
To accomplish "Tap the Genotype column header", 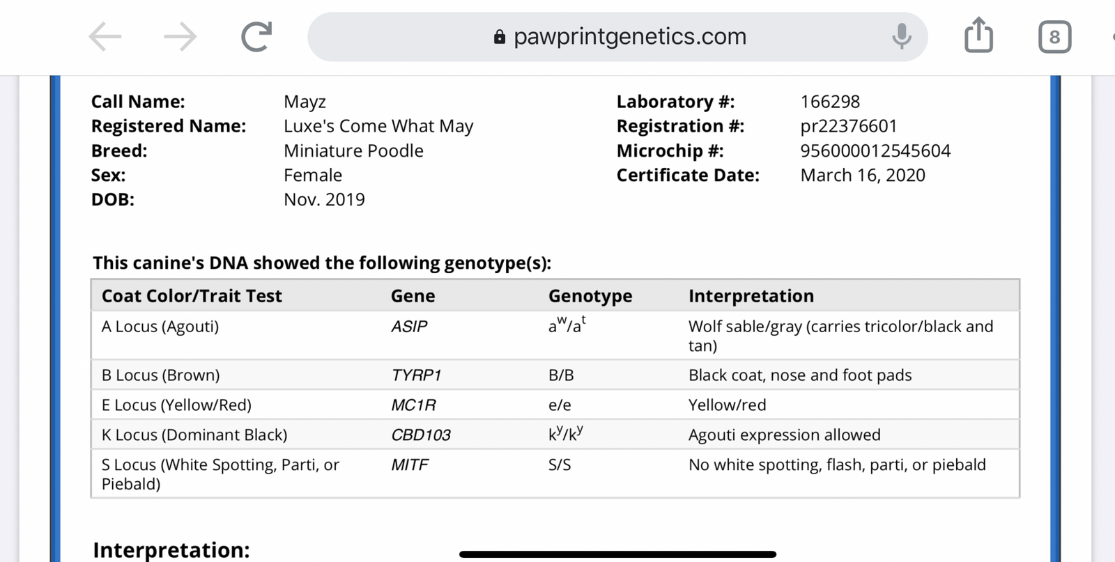I will [x=590, y=296].
